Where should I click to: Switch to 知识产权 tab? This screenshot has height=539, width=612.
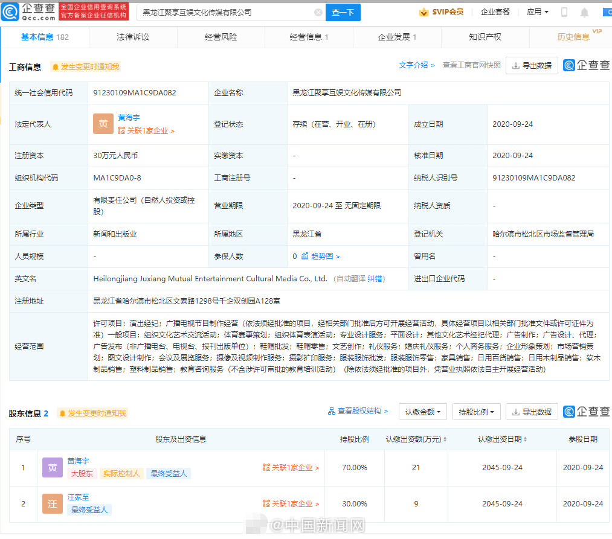tap(485, 37)
